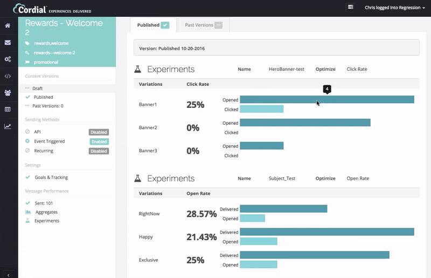Toggle the API sending method Disabled badge
This screenshot has width=431, height=278.
pyautogui.click(x=99, y=132)
